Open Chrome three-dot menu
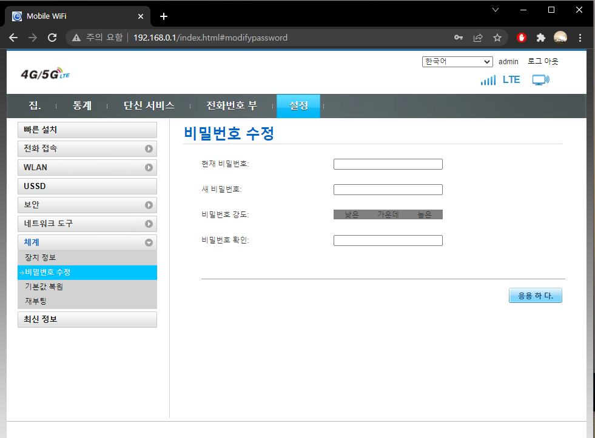The height and width of the screenshot is (438, 595). pos(580,38)
